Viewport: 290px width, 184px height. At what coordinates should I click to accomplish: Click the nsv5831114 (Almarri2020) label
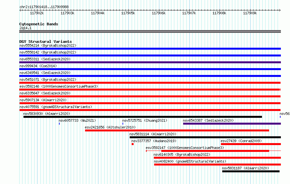[x=153, y=134]
